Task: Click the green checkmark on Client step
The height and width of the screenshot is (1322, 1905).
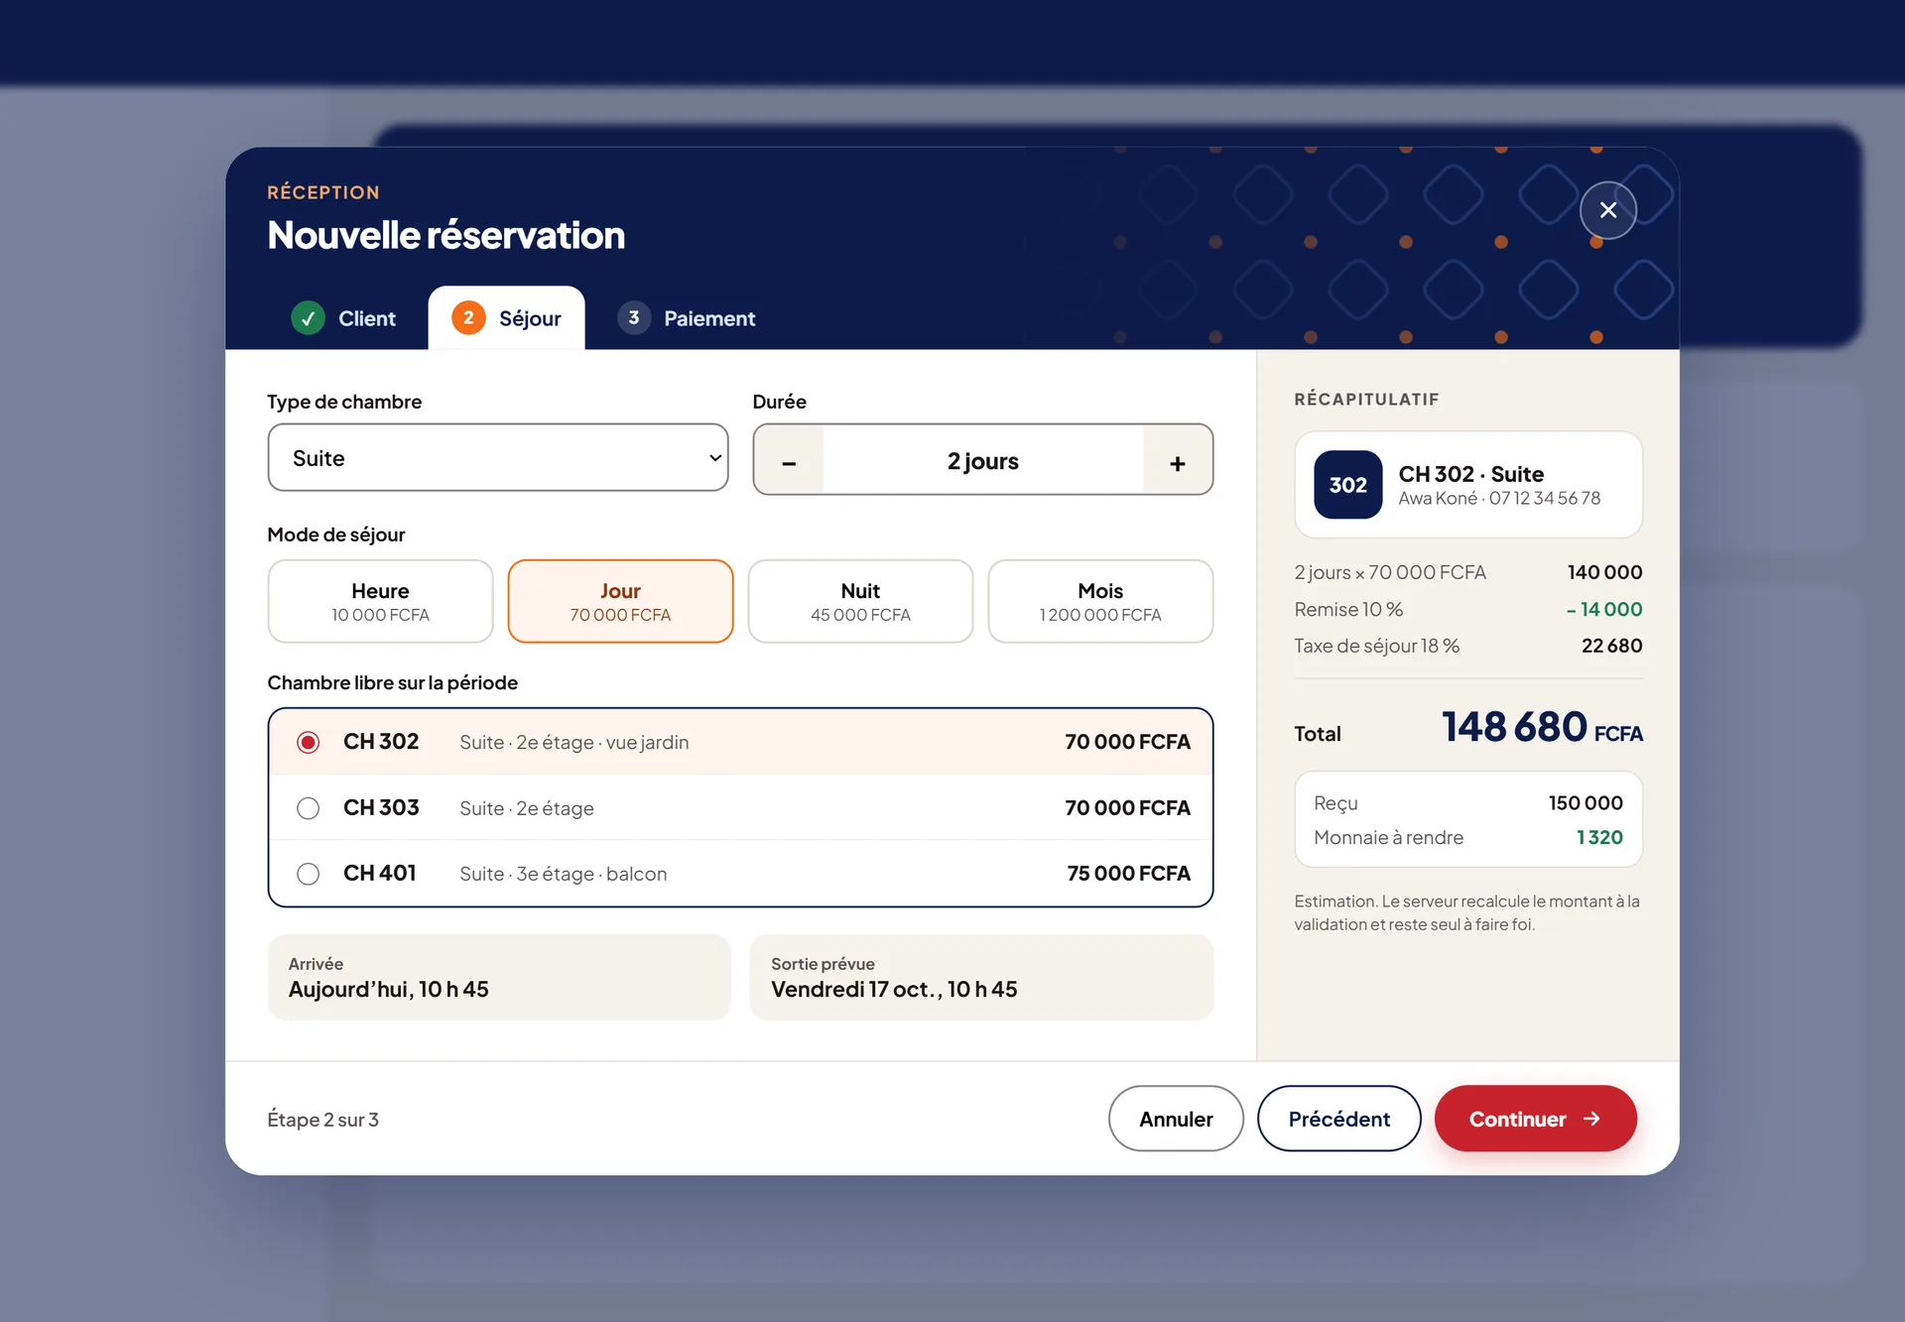Action: 308,318
